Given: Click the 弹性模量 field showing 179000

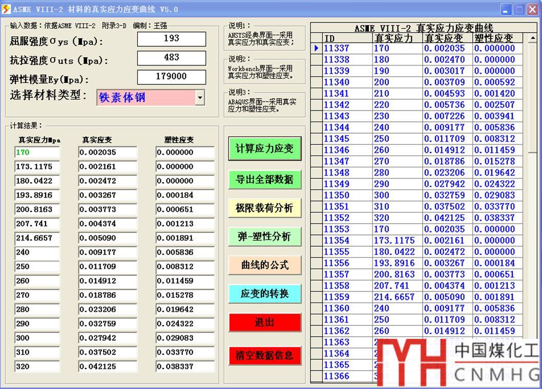Looking at the screenshot, I should coord(172,77).
